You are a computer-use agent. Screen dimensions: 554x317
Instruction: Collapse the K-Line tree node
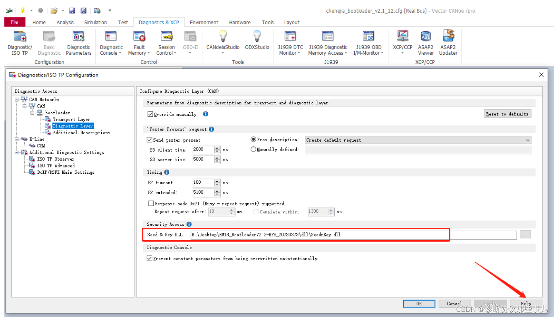tap(17, 139)
